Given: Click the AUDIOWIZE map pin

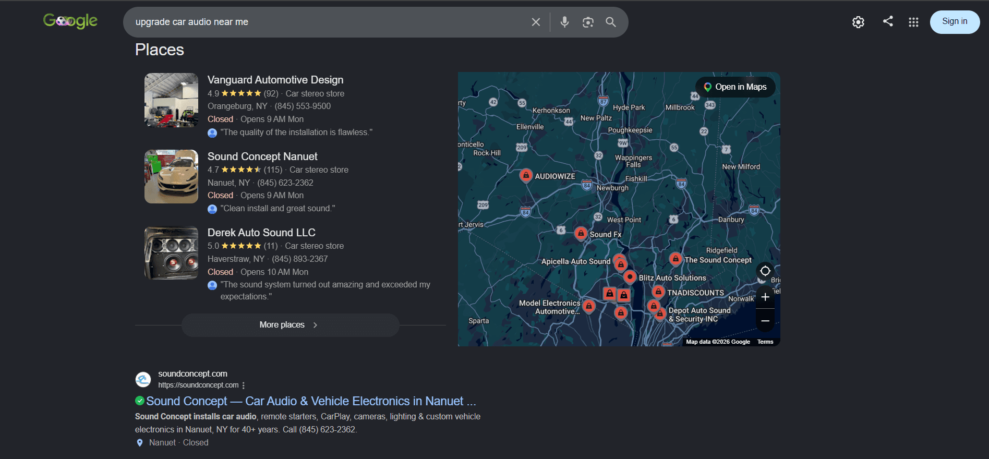Looking at the screenshot, I should click(526, 175).
